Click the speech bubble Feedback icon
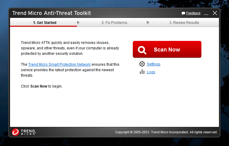 point(183,13)
